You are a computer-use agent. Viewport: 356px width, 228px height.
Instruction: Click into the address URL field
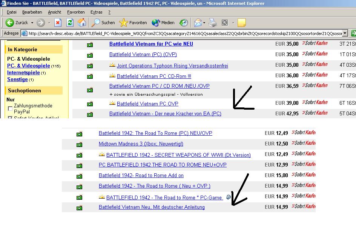[181, 33]
